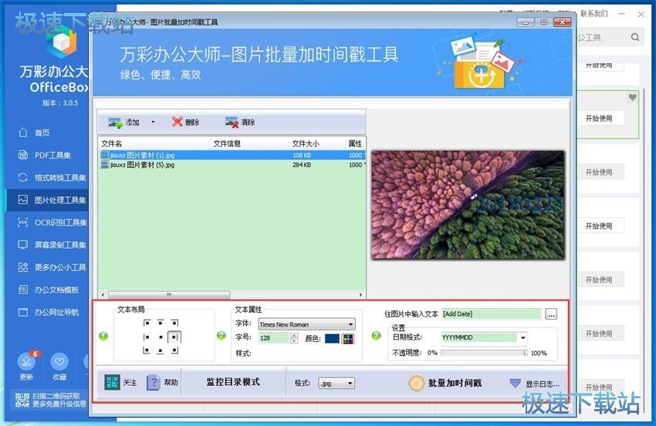
Task: Select file jisuxz 图片素材 (1).jpg row
Action: (232, 155)
